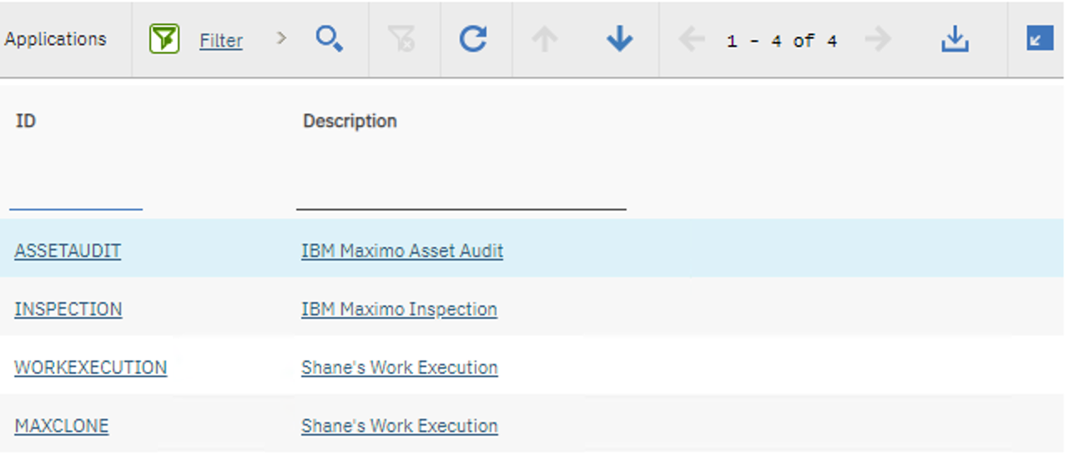
Task: Click the IBM Maximo Asset Audit description
Action: click(402, 251)
